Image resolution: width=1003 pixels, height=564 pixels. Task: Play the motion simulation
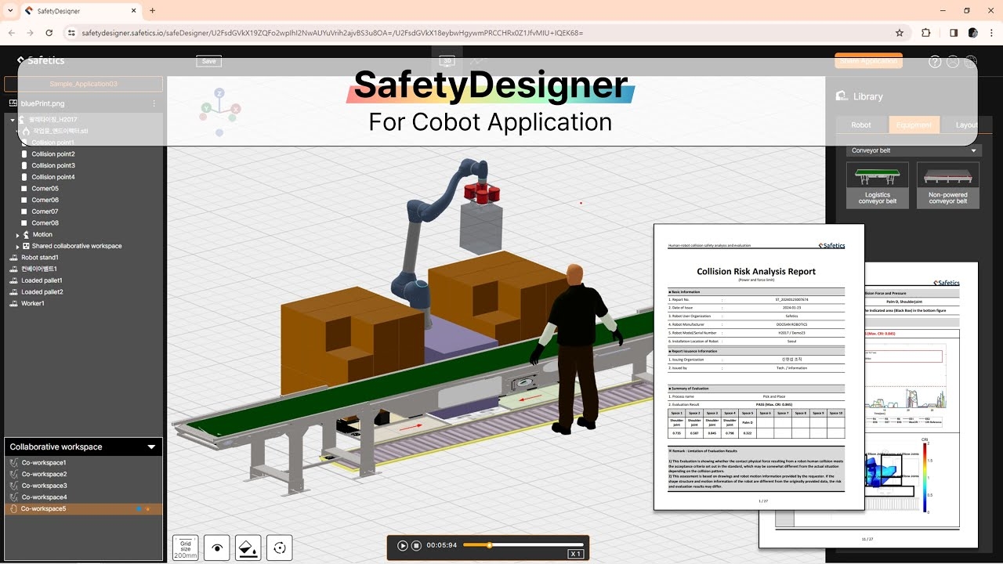tap(403, 545)
